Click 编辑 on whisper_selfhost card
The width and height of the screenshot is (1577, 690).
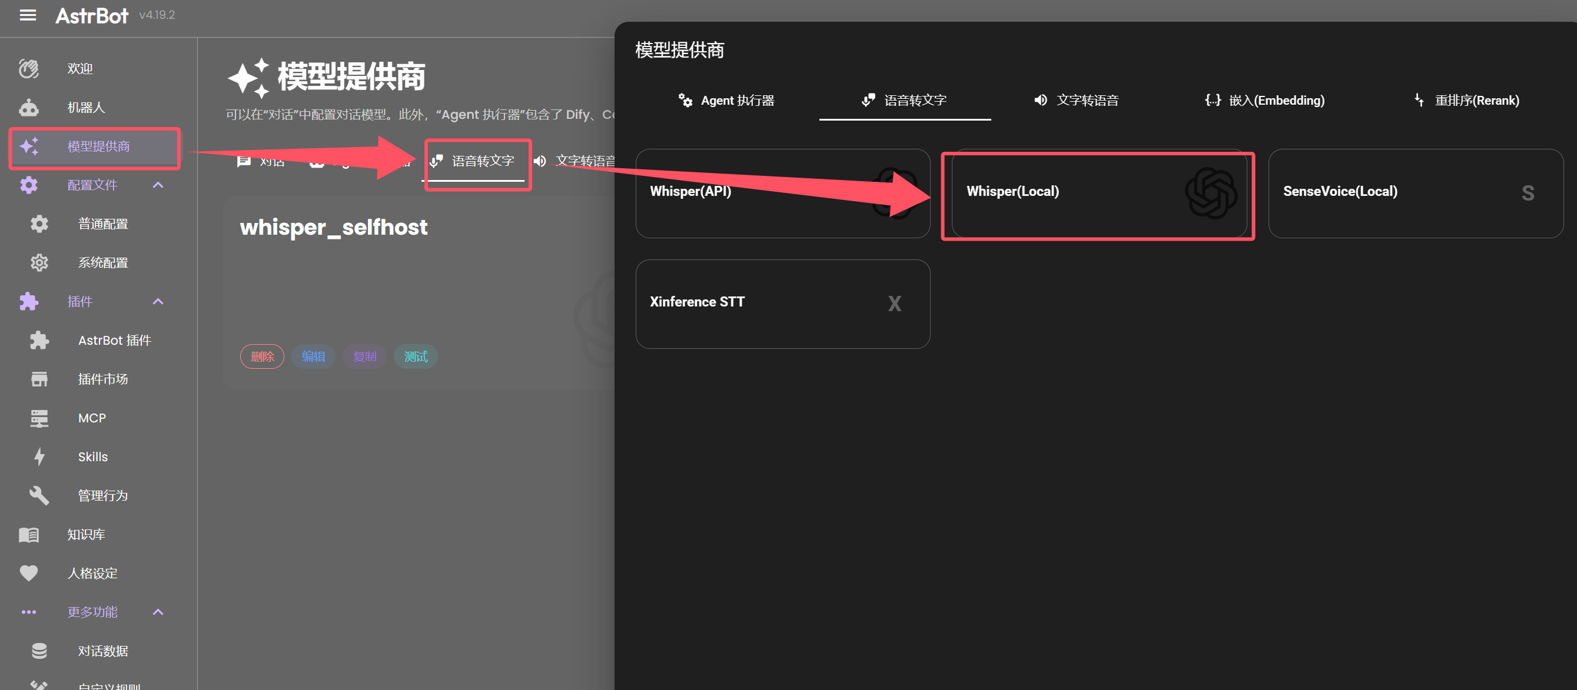[313, 356]
